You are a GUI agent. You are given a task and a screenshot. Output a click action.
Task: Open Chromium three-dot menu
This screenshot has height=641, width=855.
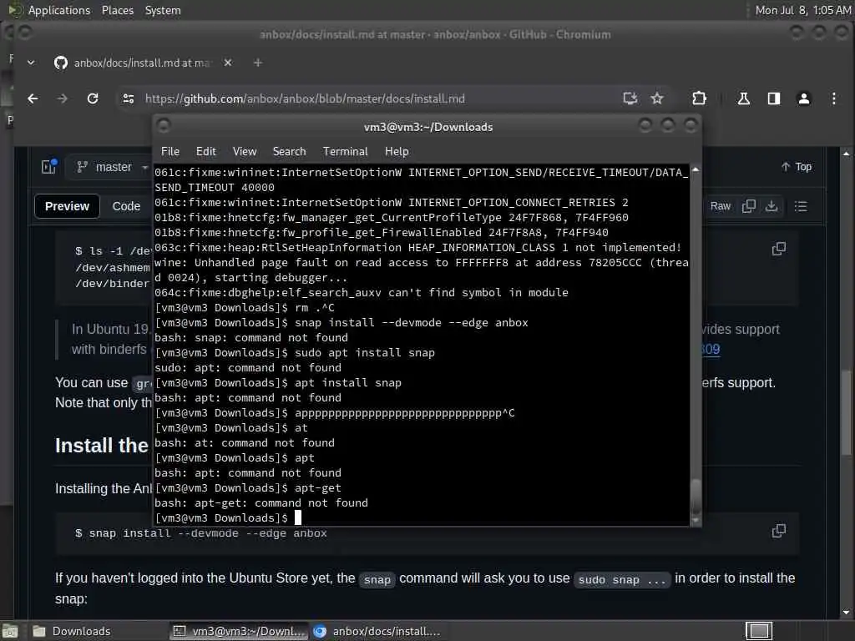click(x=834, y=98)
